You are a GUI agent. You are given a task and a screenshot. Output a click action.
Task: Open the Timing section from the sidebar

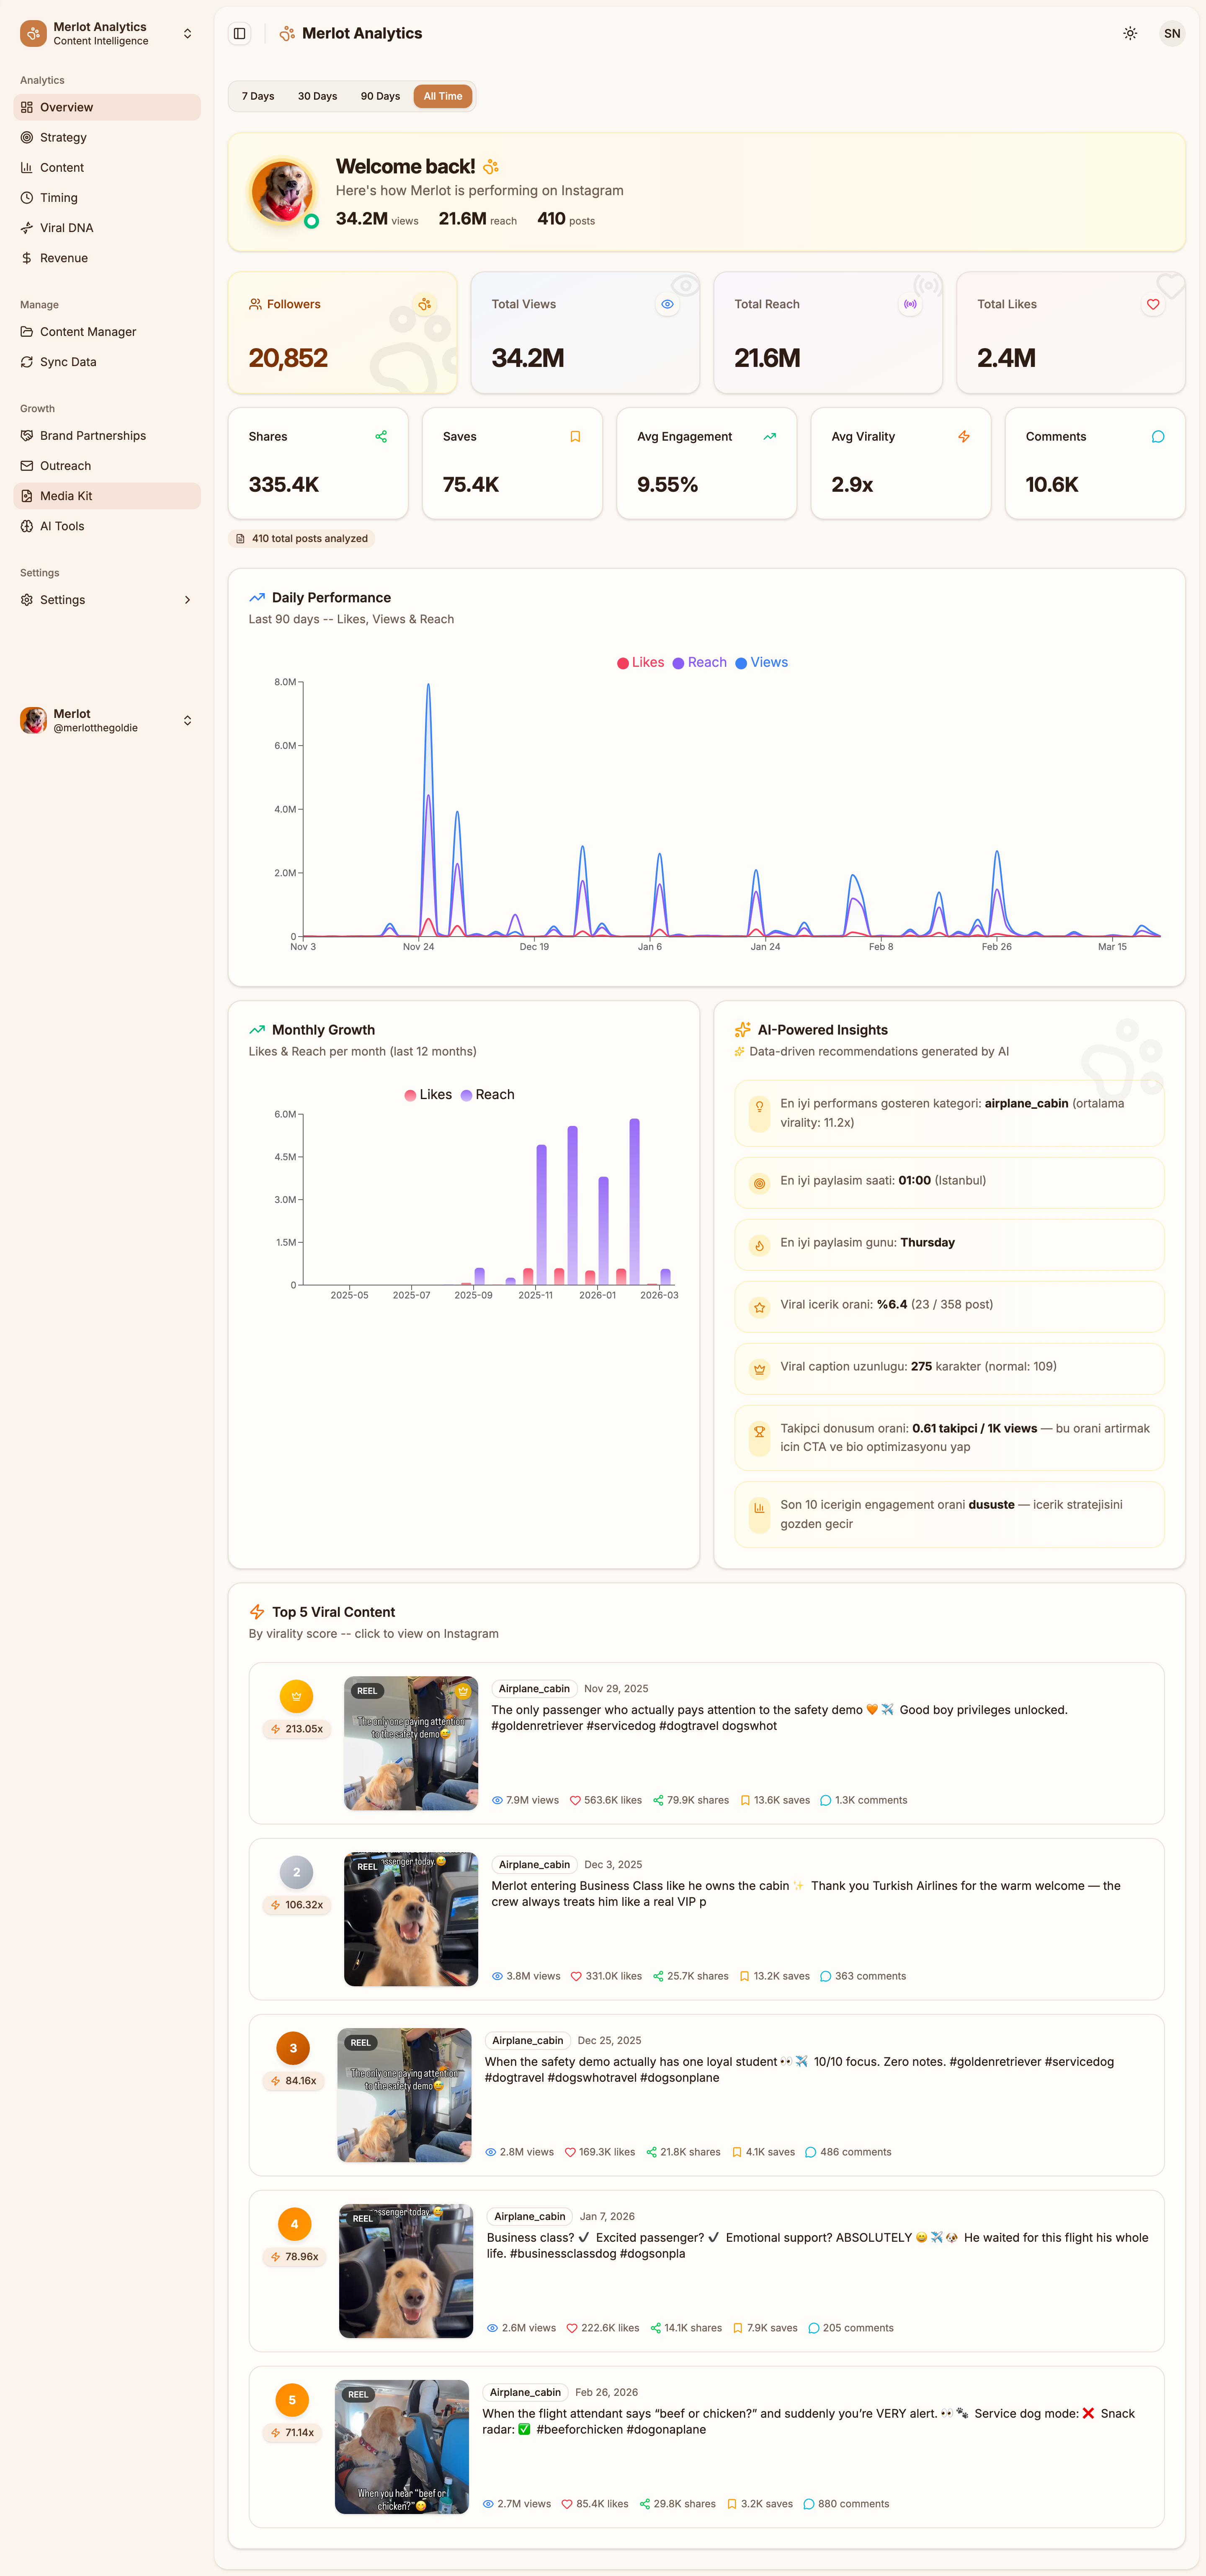point(58,197)
